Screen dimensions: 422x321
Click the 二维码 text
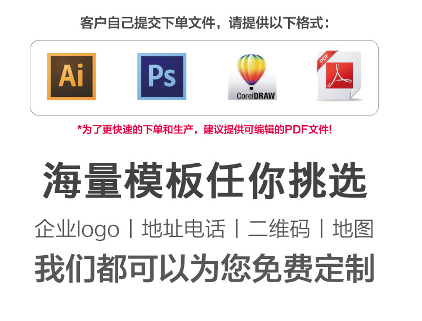click(x=279, y=229)
